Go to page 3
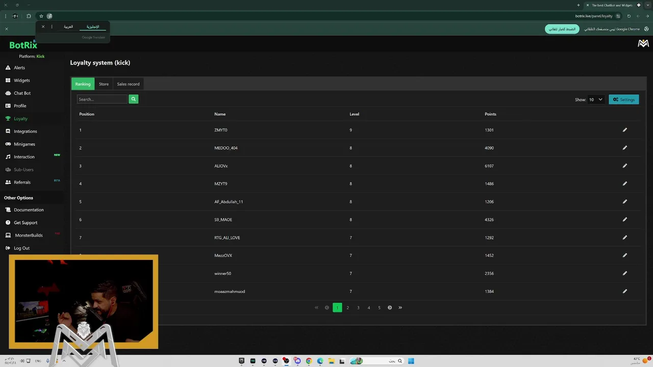Image resolution: width=653 pixels, height=367 pixels. 358,307
